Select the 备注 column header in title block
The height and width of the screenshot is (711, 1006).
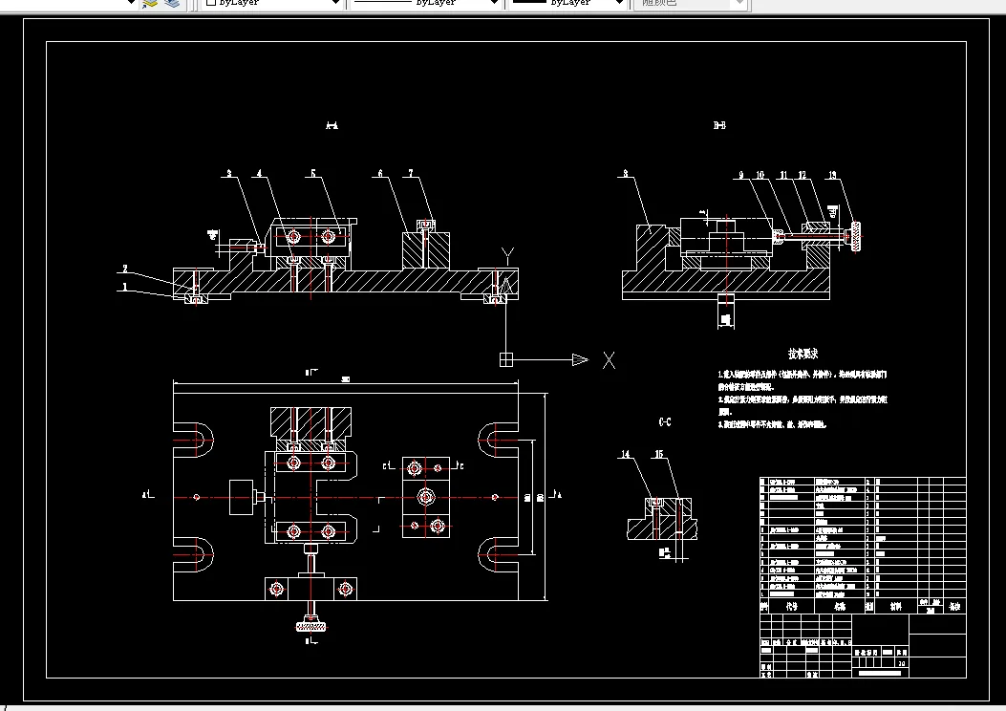click(954, 607)
